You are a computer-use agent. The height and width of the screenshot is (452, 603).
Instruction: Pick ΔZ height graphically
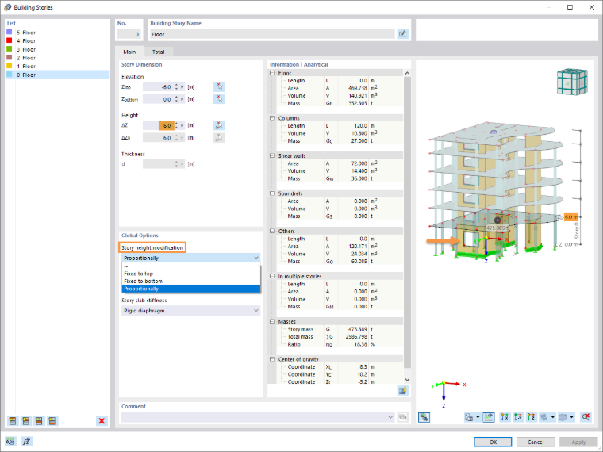(219, 125)
